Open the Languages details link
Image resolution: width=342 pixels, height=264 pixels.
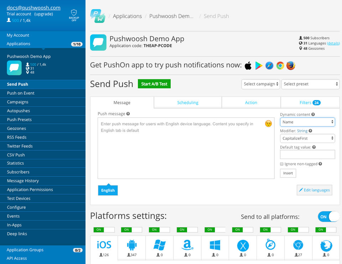(x=333, y=43)
